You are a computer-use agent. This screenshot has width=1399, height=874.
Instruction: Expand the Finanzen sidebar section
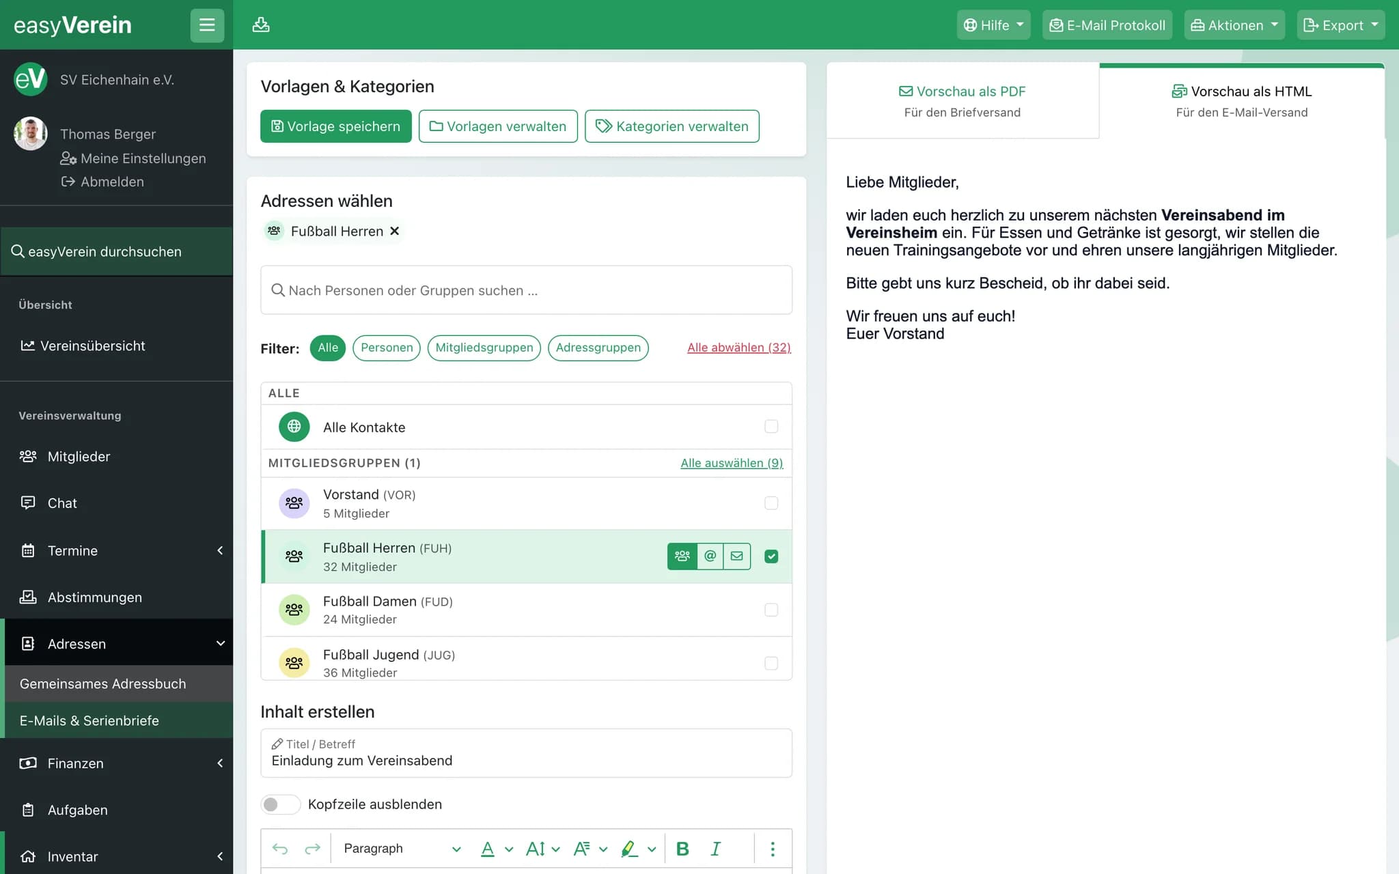click(119, 763)
